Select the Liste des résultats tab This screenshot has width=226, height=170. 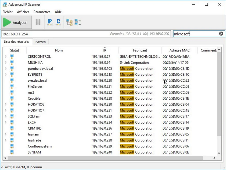pos(17,42)
